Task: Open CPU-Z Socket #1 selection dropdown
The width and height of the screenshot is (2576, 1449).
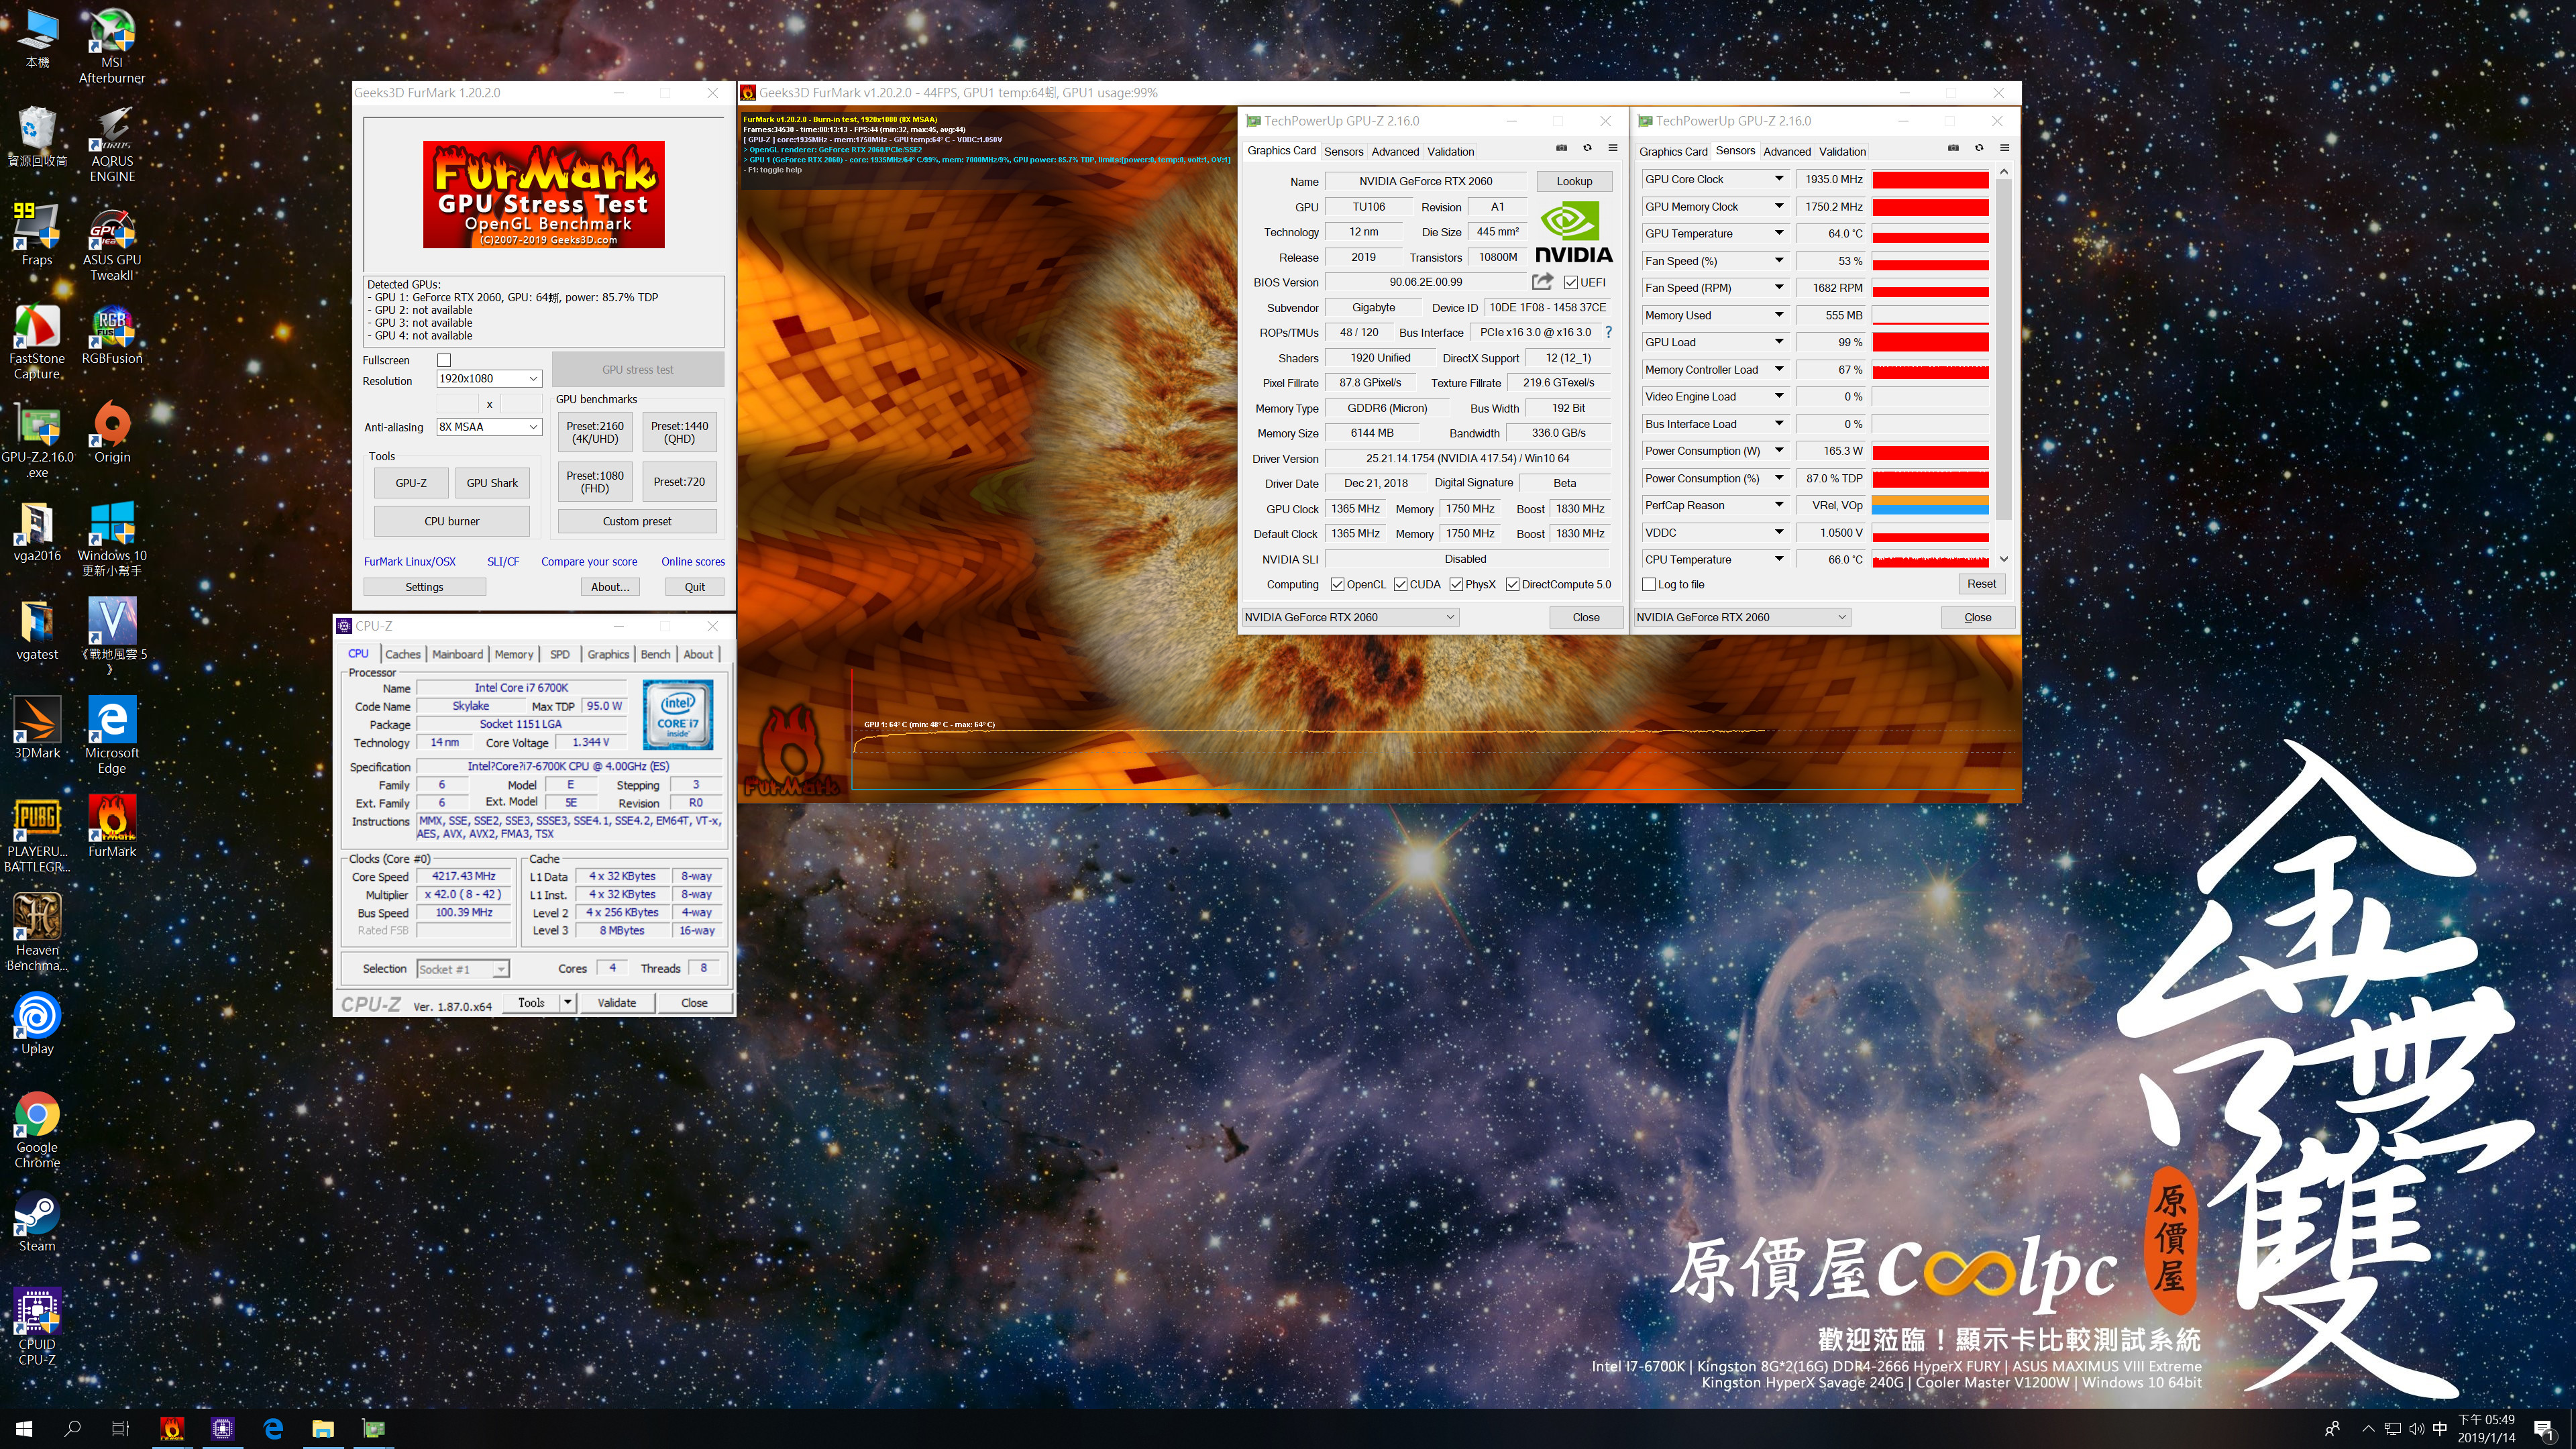Action: [462, 969]
